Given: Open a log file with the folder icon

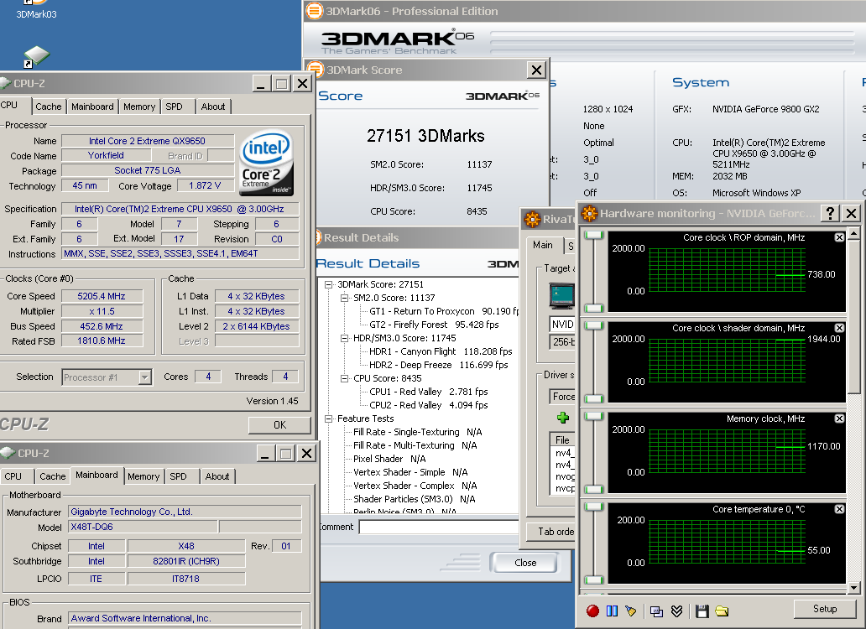Looking at the screenshot, I should point(722,611).
